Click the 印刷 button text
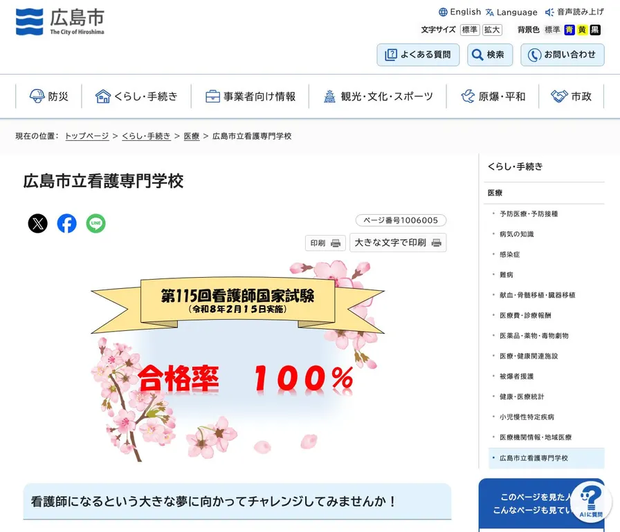 tap(318, 243)
